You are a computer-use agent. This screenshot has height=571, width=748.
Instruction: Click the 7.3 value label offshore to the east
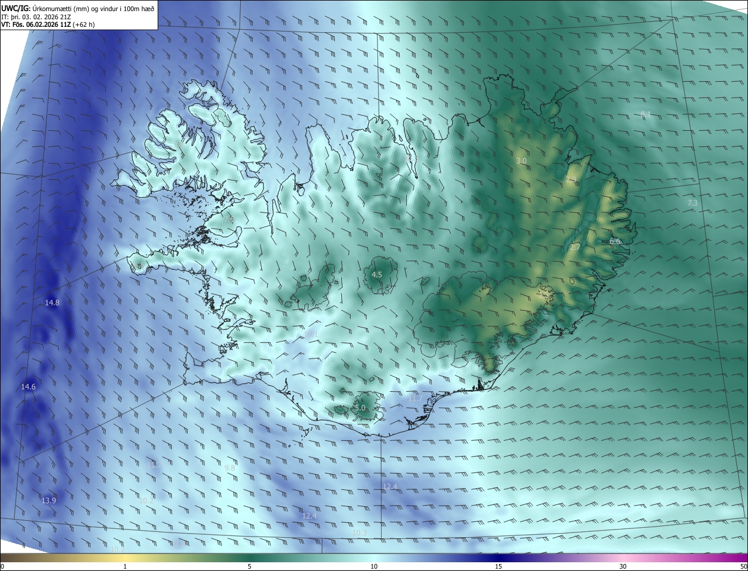point(692,203)
